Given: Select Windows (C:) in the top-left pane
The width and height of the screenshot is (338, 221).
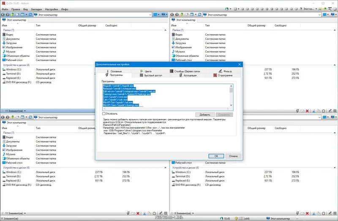Looking at the screenshot, I should point(14,69).
